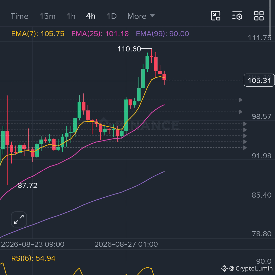Click the fullscreen expand arrows button
Image resolution: width=275 pixels, height=275 pixels.
[19, 219]
